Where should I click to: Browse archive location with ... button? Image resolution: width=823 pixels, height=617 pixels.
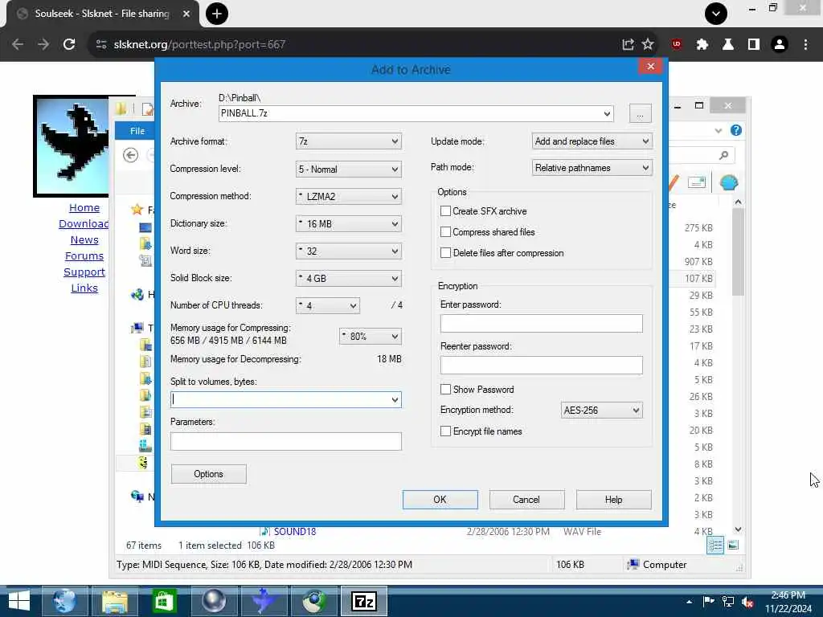[x=640, y=113]
